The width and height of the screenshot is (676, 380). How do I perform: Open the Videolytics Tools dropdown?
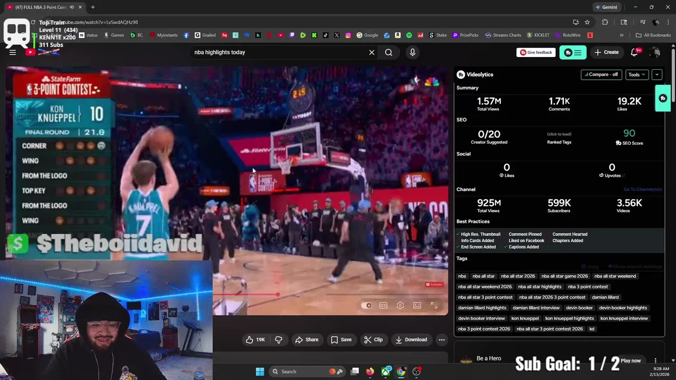(637, 74)
